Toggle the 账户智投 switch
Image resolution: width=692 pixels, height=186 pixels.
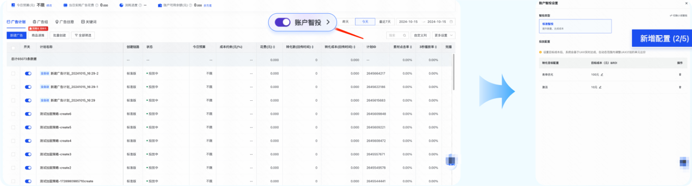[x=283, y=22]
